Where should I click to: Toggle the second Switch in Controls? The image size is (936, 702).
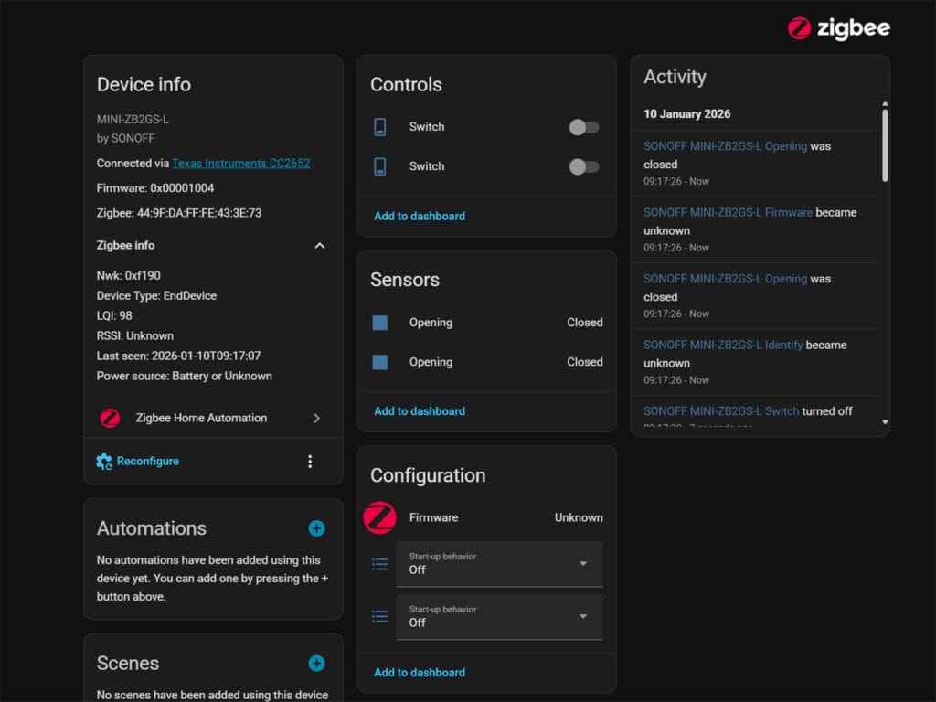click(x=584, y=166)
